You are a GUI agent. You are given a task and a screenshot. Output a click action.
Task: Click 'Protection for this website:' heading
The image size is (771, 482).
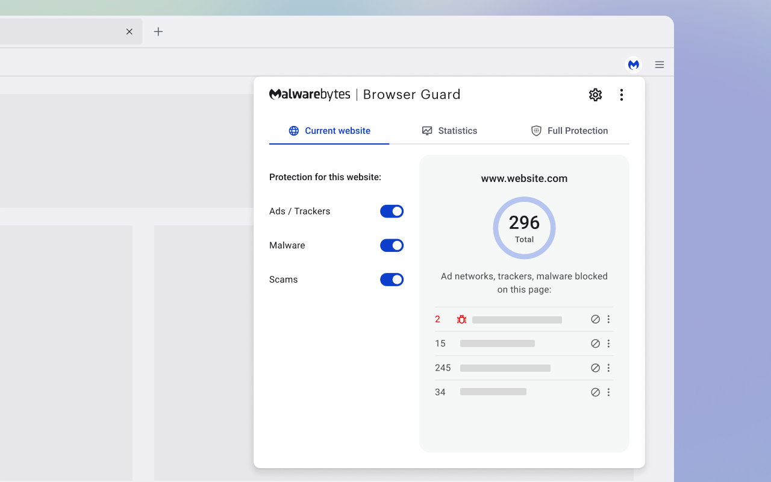(325, 177)
